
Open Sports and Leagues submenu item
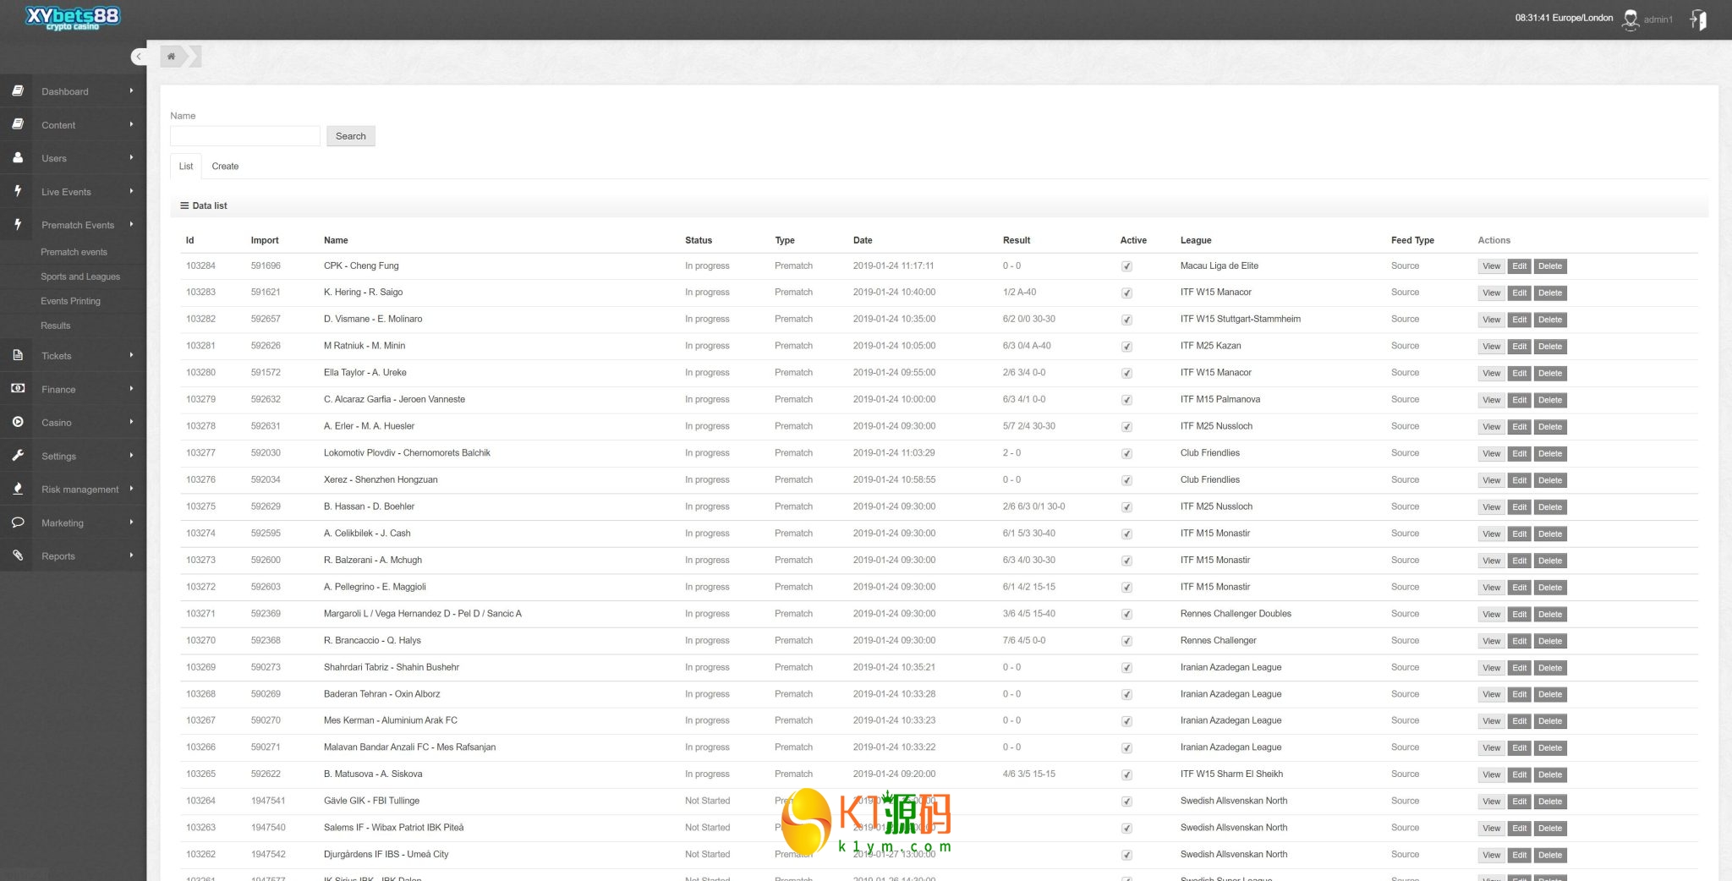[80, 276]
